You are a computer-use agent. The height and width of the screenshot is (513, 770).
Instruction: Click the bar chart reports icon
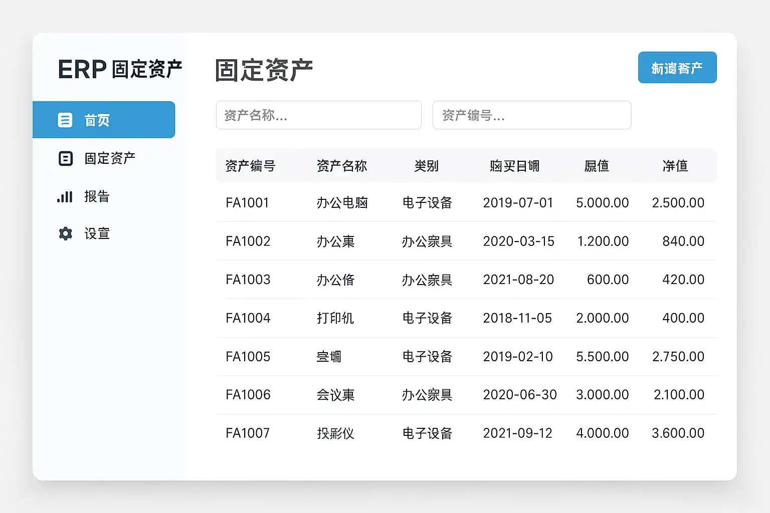[65, 196]
